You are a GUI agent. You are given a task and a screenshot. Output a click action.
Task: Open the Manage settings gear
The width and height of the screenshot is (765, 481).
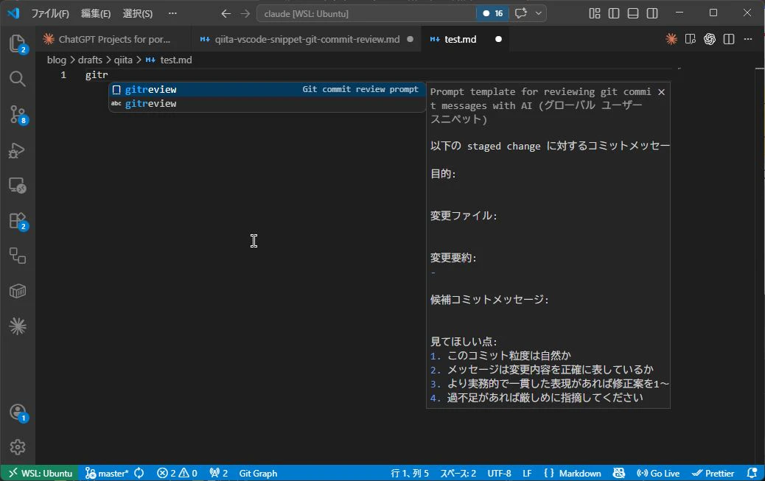(18, 447)
